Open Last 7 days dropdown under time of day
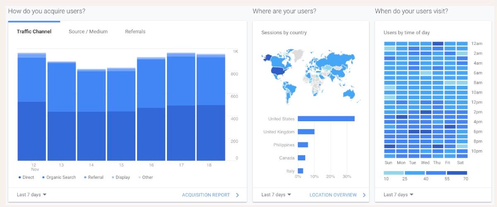Image resolution: width=497 pixels, height=207 pixels. click(x=398, y=195)
